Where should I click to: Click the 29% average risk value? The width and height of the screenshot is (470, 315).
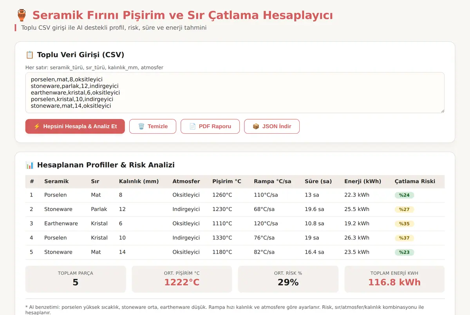[288, 282]
